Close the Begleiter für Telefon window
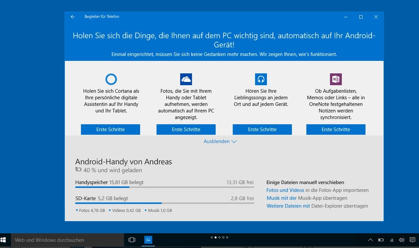The width and height of the screenshot is (419, 248). coord(376,17)
